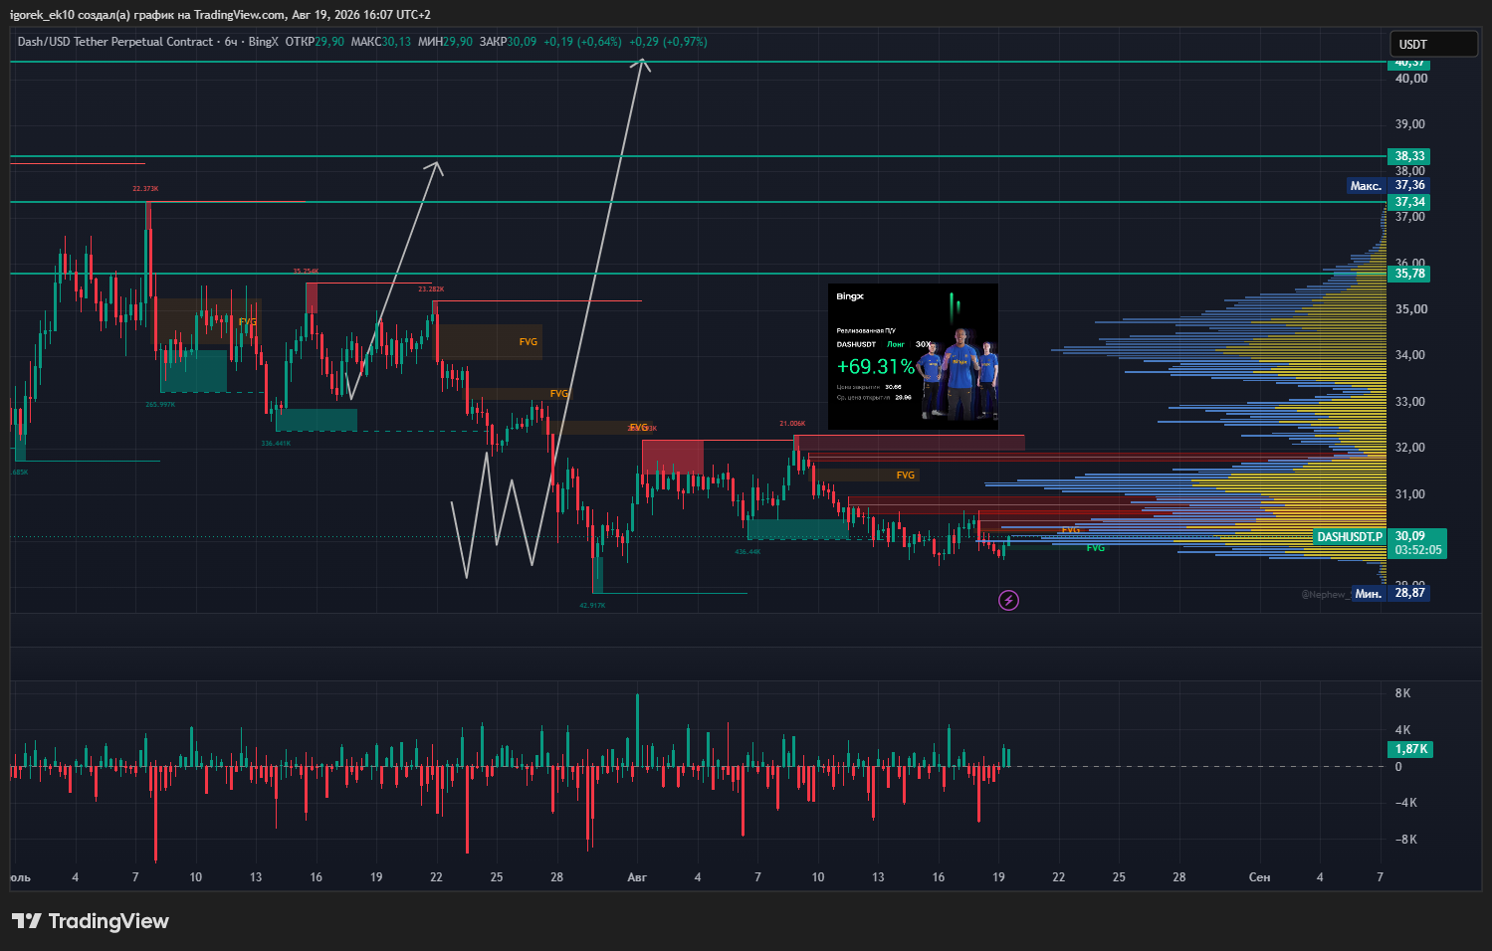This screenshot has height=951, width=1492.
Task: Click the Сен month label on time axis
Action: pyautogui.click(x=1259, y=877)
